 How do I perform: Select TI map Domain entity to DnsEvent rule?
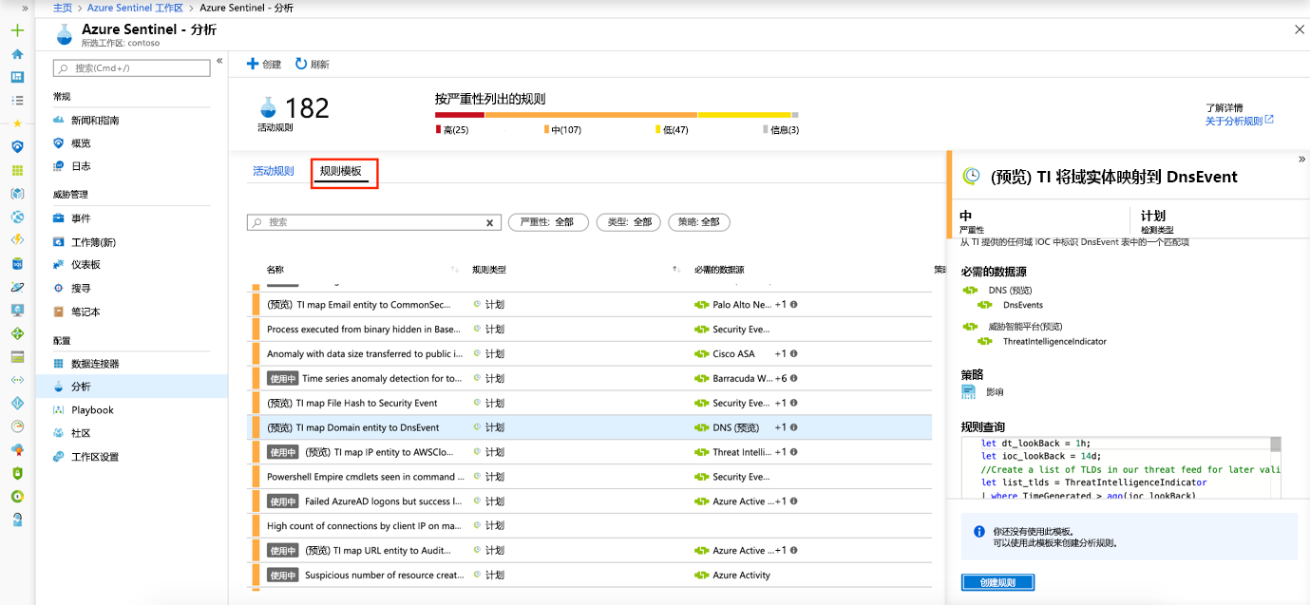pos(590,427)
